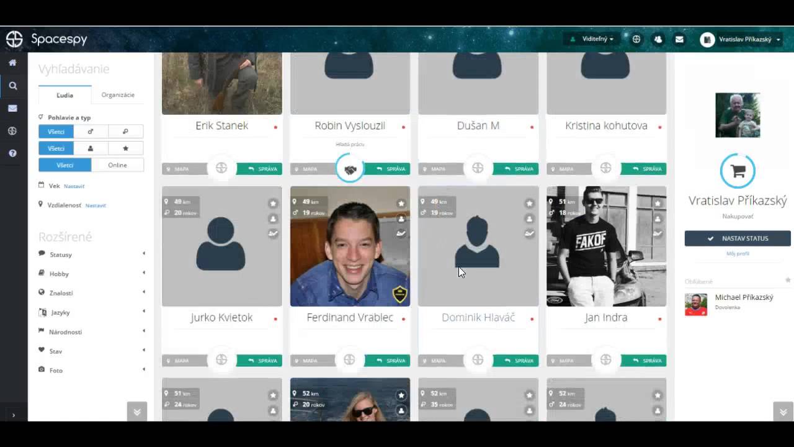Expand the Foto filter
Screen dimensions: 794x447
point(91,370)
